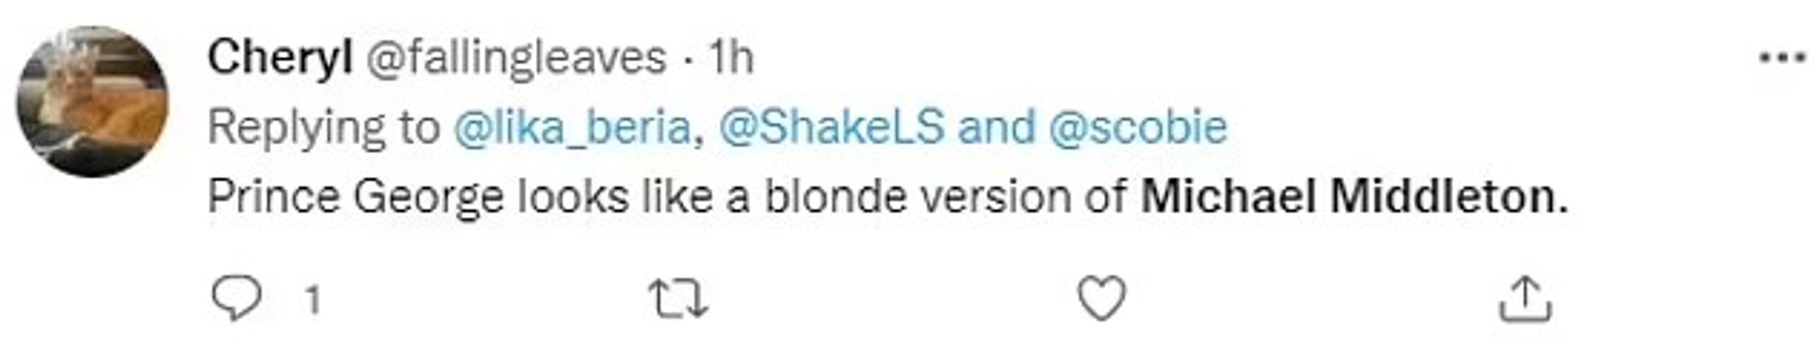Viewport: 1819px width, 361px height.
Task: Click the reply count number 1
Action: pyautogui.click(x=313, y=301)
